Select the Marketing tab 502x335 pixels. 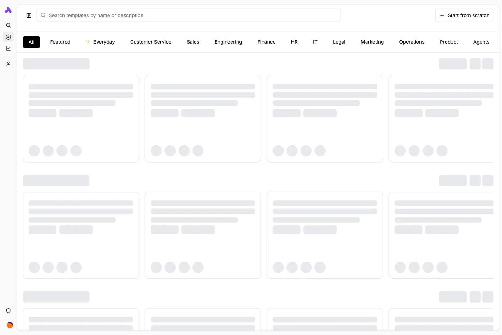[372, 42]
